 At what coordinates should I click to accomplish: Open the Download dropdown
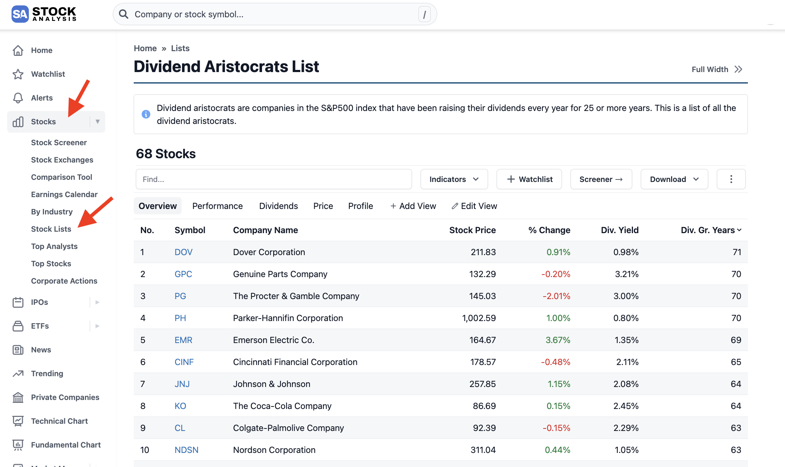674,179
